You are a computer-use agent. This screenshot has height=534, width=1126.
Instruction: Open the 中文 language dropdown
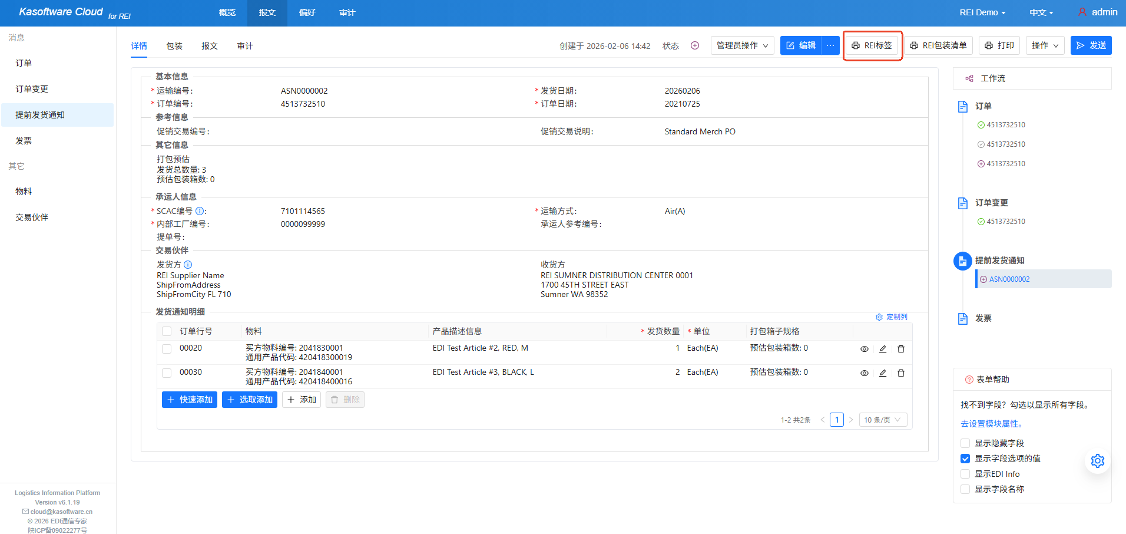[1041, 12]
